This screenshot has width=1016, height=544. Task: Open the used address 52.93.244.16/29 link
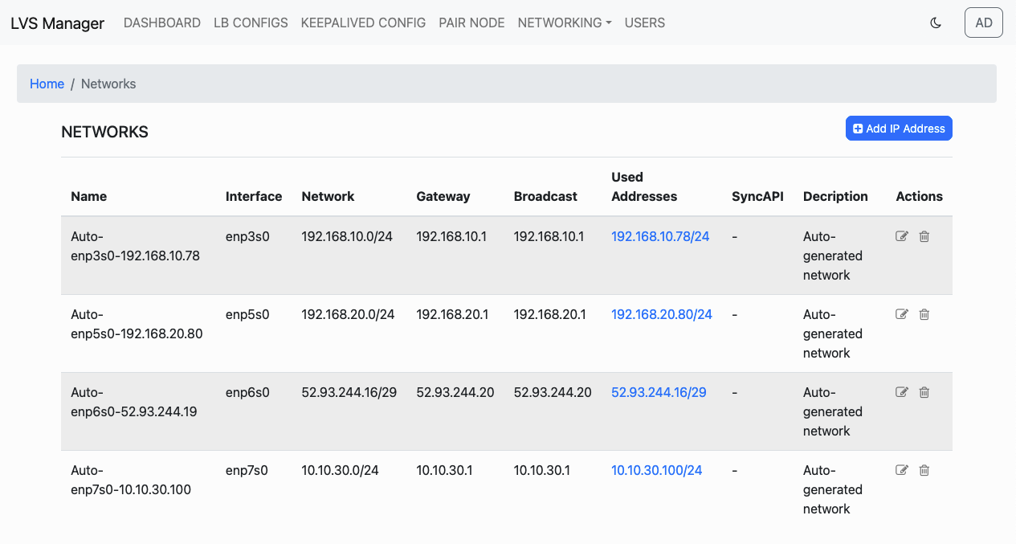coord(659,392)
